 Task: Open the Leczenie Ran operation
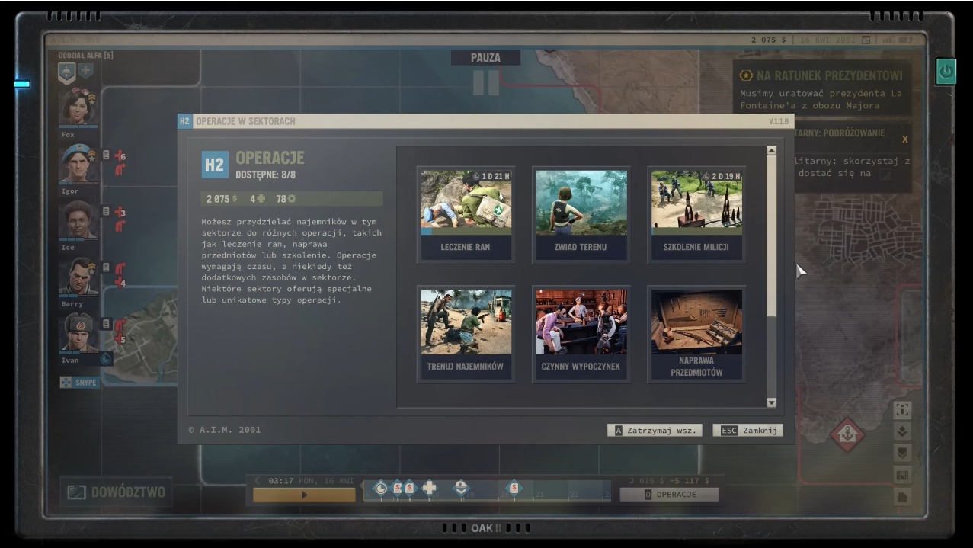coord(466,214)
